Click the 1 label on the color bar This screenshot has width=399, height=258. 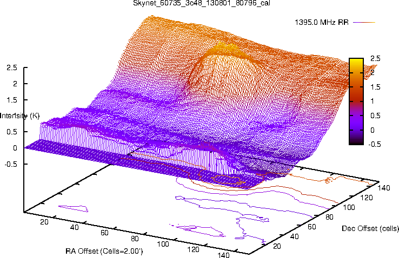373,101
